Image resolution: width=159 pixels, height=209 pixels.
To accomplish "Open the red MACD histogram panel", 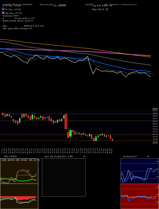I will (19, 196).
